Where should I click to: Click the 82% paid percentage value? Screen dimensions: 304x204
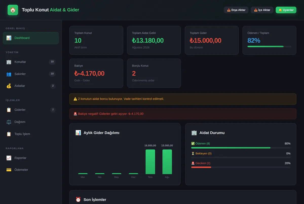254,40
